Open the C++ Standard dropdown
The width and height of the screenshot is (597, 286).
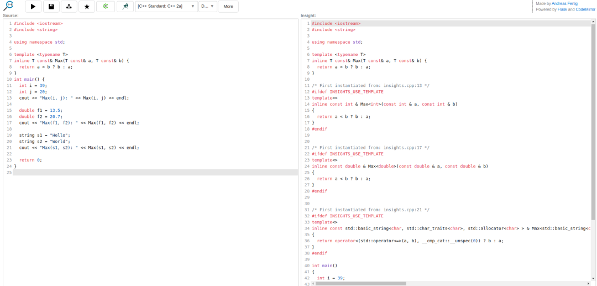(x=166, y=7)
